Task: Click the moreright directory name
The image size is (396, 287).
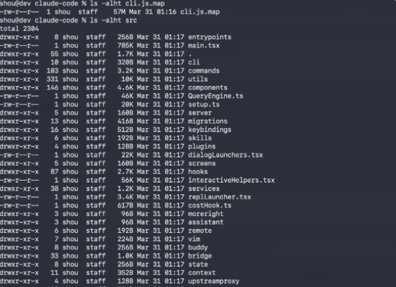Action: coord(205,213)
